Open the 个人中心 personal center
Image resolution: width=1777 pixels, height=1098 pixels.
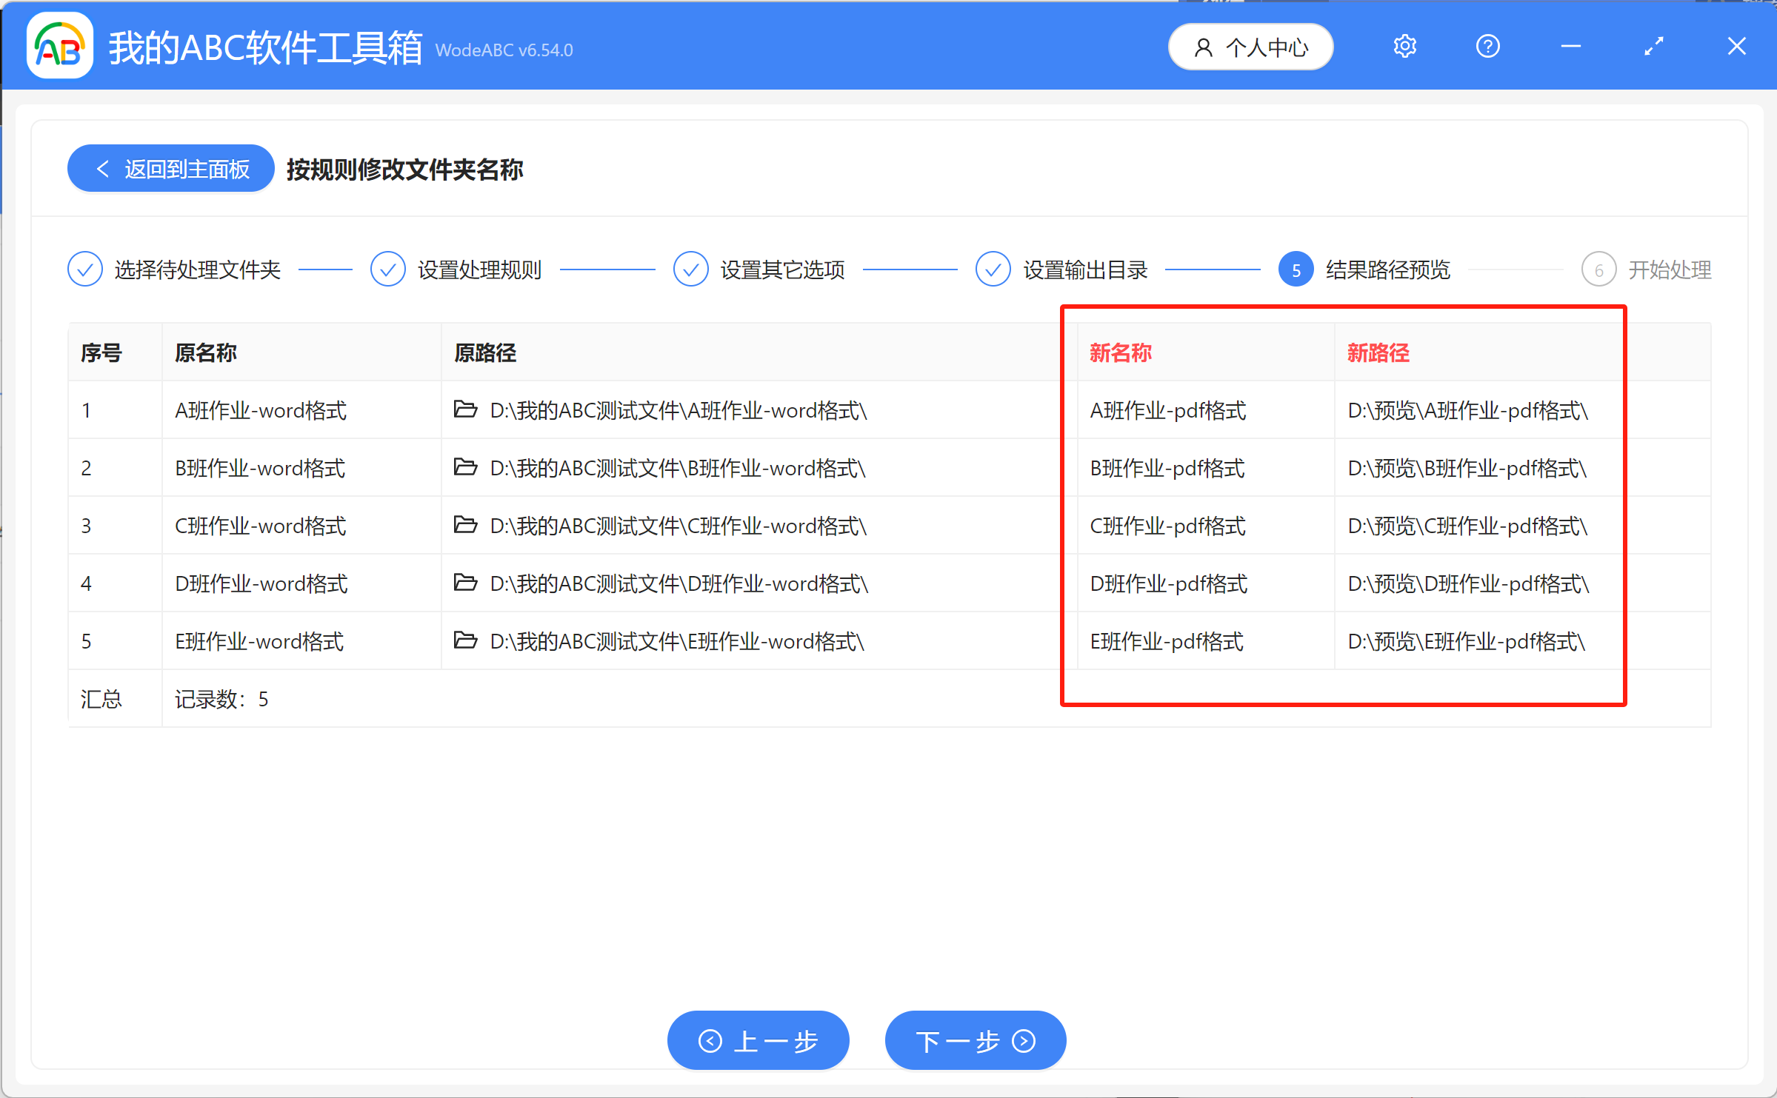coord(1250,46)
